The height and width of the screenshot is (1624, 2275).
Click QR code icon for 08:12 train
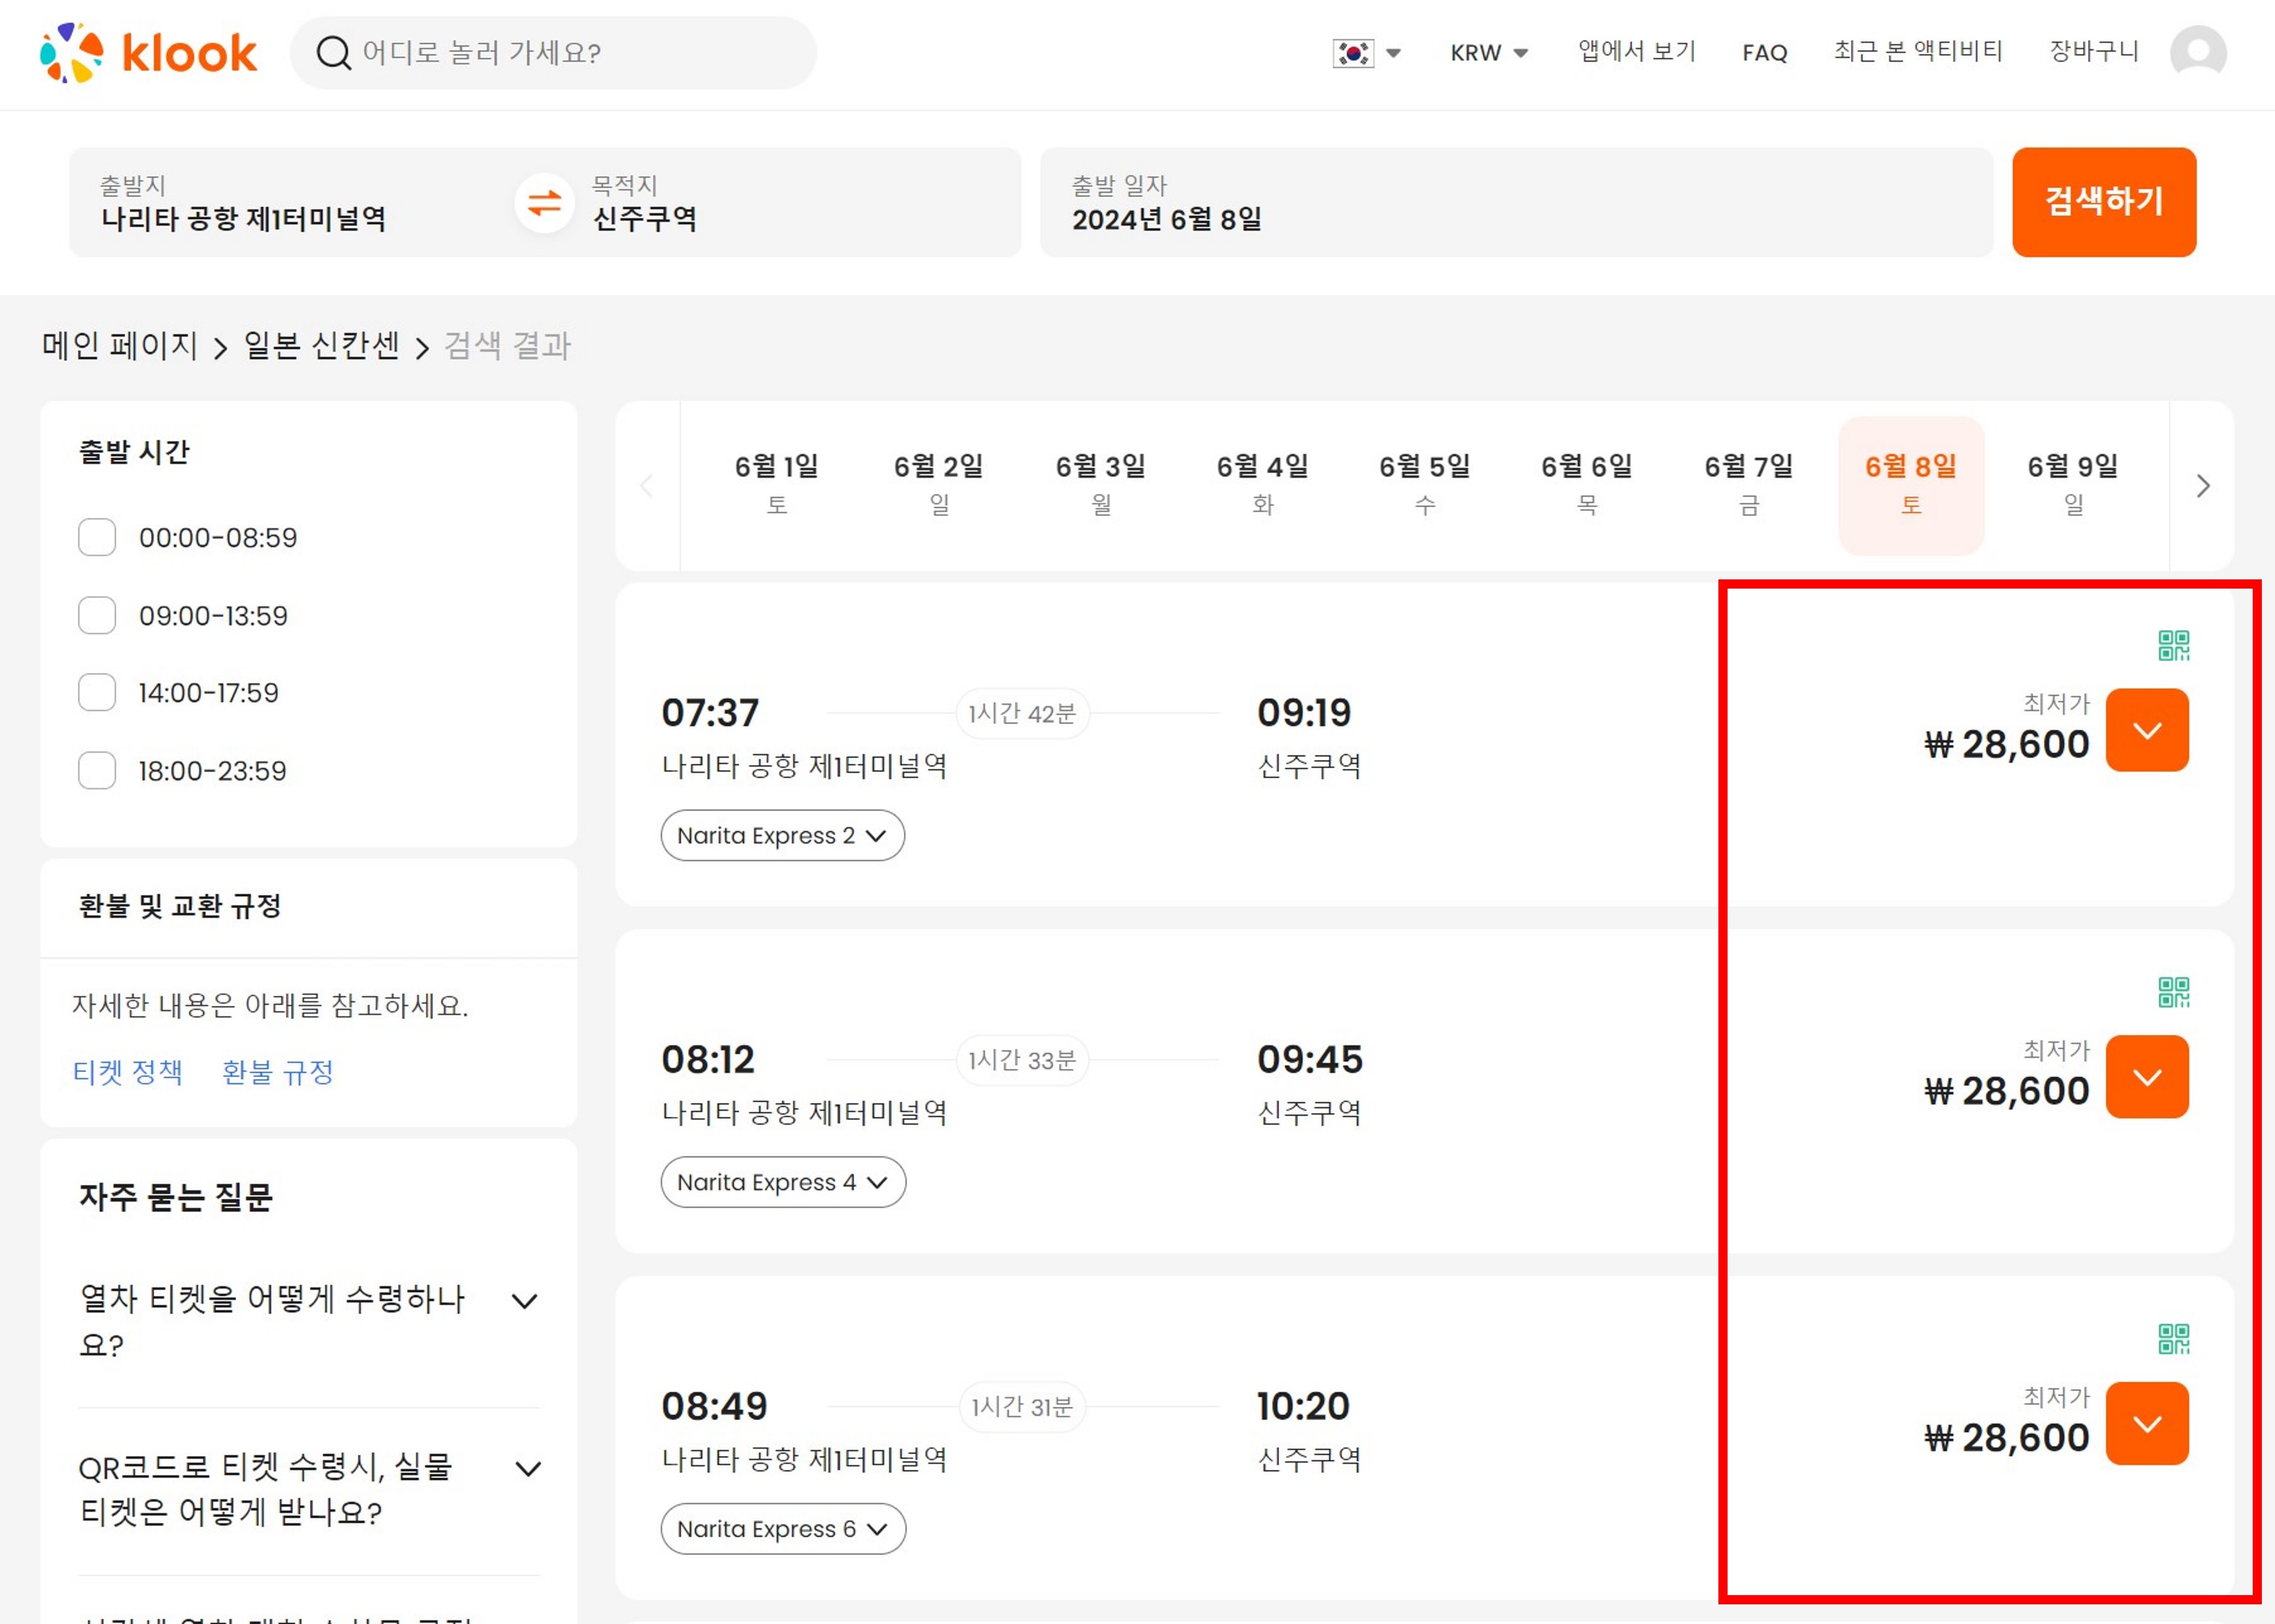[x=2173, y=992]
